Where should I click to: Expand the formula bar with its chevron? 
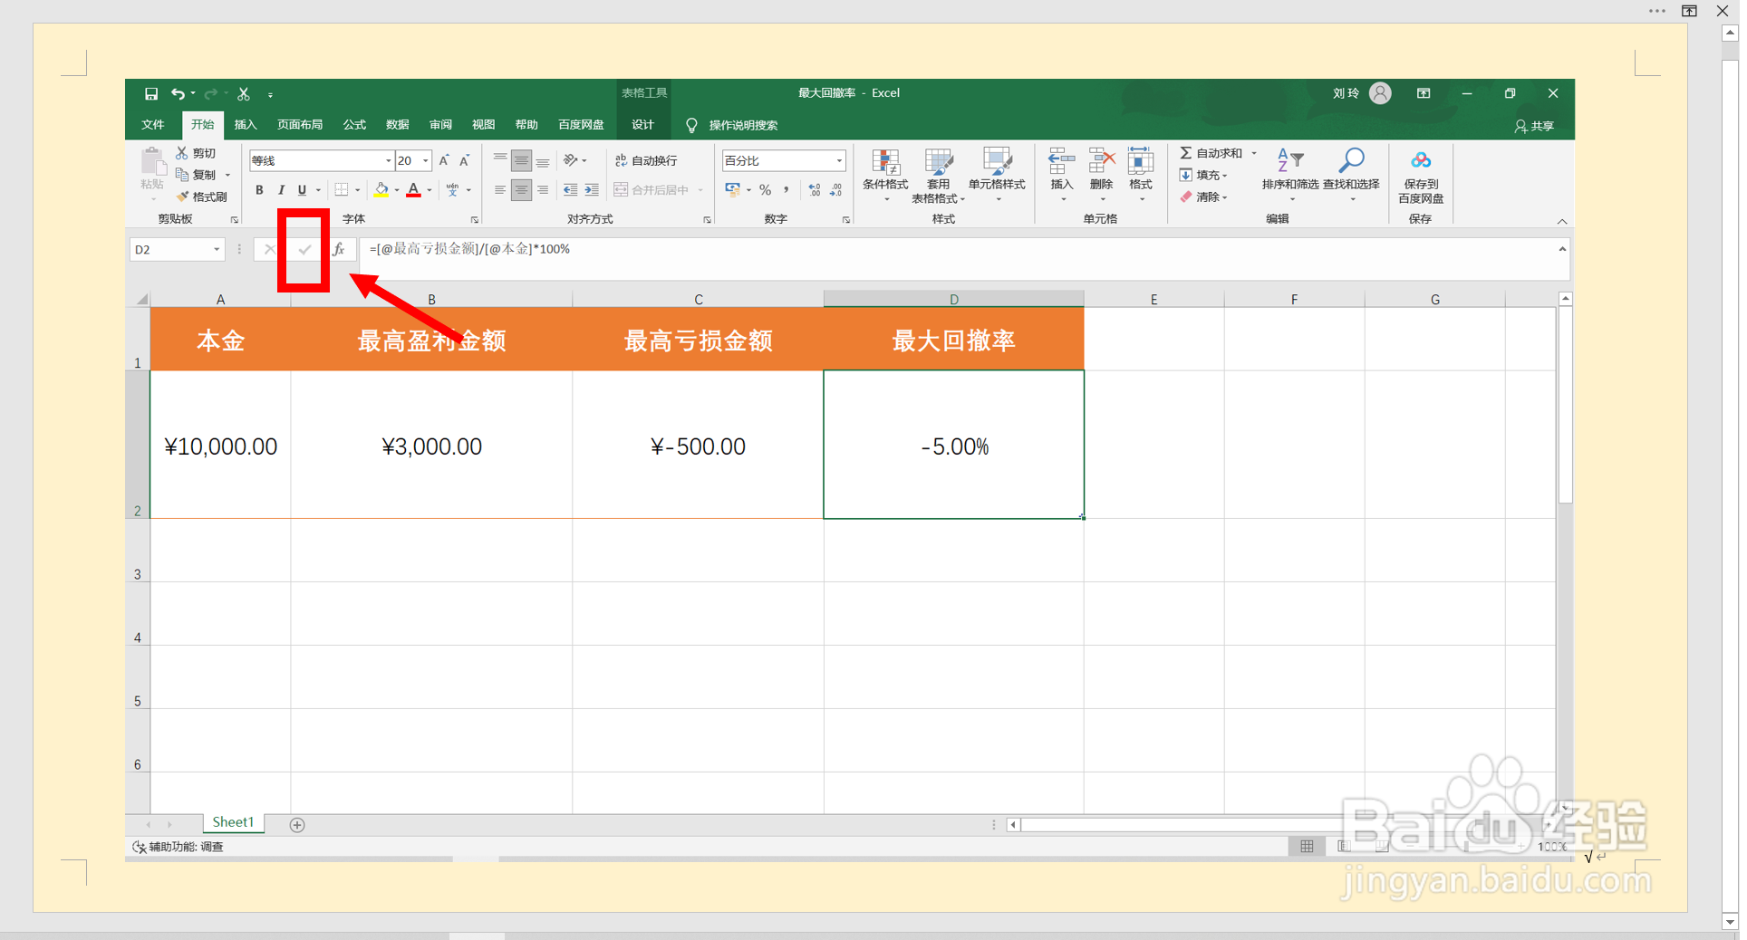1562,249
